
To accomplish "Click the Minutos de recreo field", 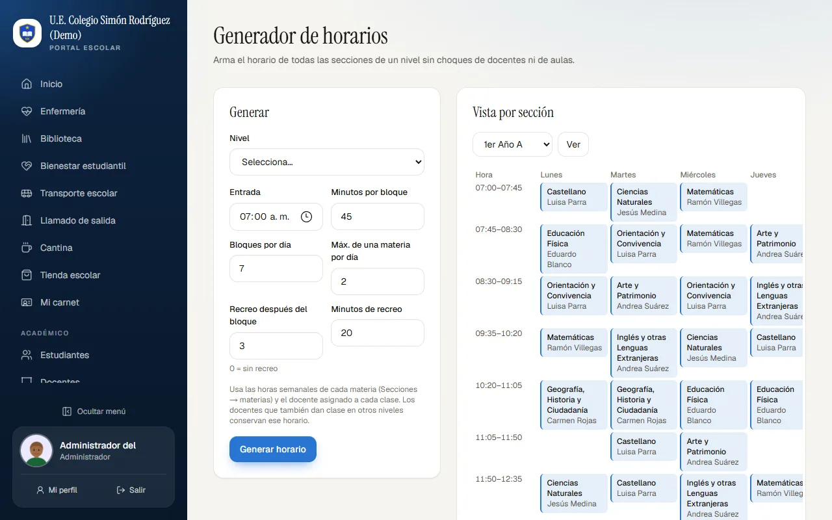I will (x=378, y=333).
